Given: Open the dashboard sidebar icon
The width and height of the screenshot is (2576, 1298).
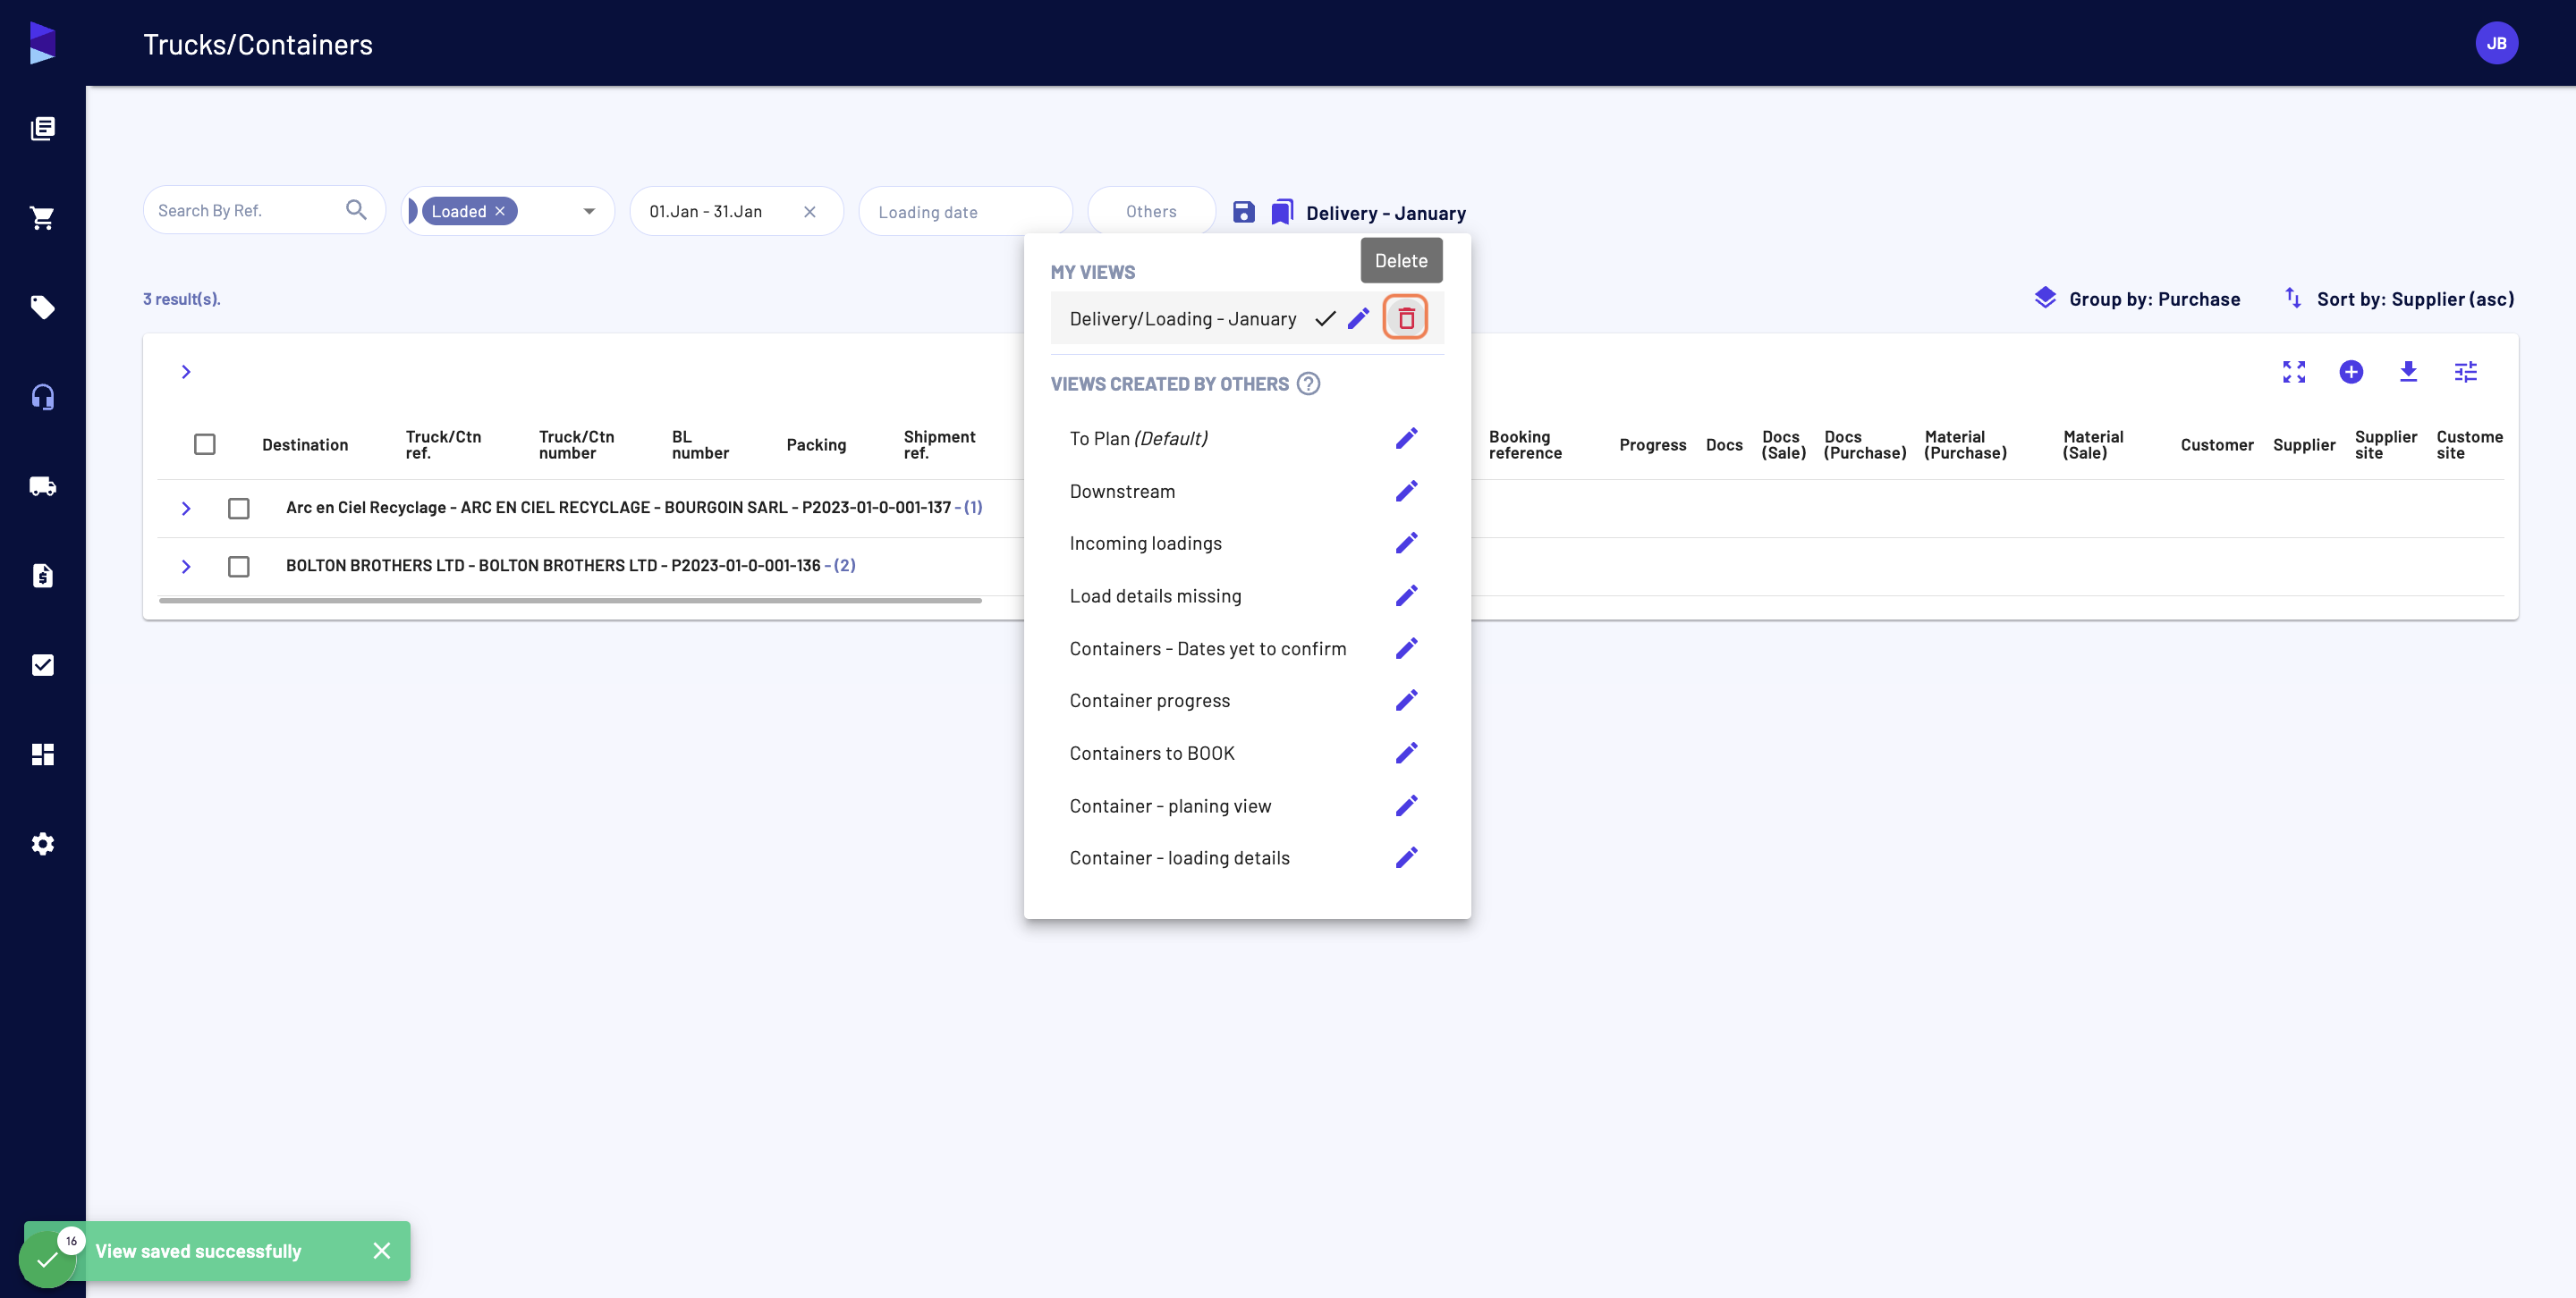Looking at the screenshot, I should (x=42, y=754).
